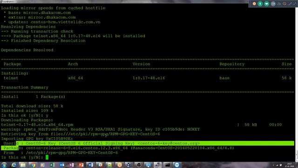Click 'Importing GPG key 0xC105B9DE:' line

click(37, 139)
